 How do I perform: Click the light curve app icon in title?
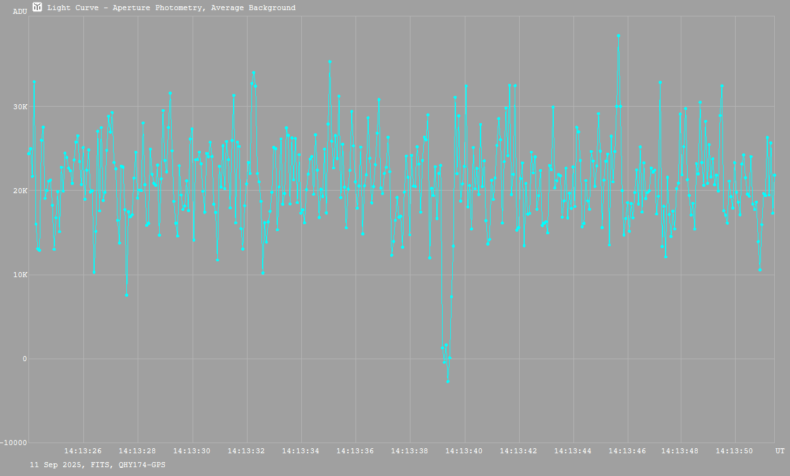coord(37,7)
